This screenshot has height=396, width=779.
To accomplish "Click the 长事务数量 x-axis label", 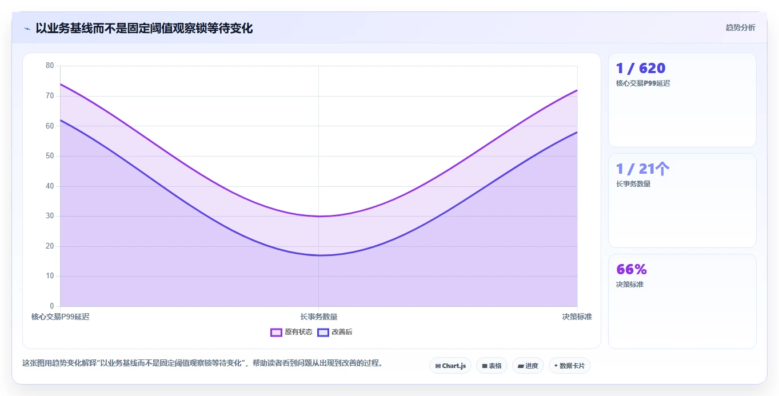I will click(x=319, y=317).
